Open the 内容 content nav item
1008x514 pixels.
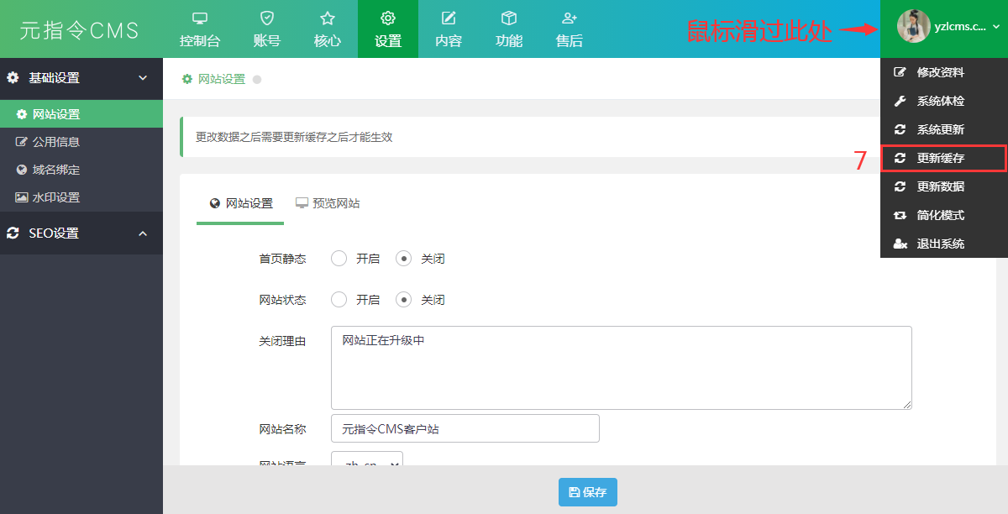(449, 29)
